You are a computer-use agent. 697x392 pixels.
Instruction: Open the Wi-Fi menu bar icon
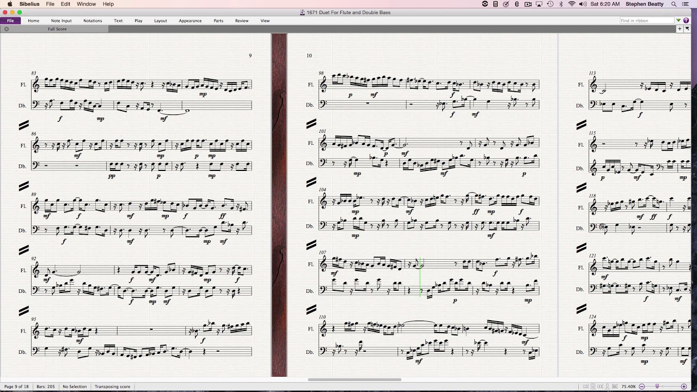tap(572, 4)
